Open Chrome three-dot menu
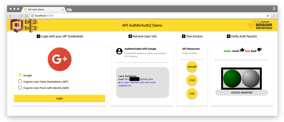 point(274,16)
